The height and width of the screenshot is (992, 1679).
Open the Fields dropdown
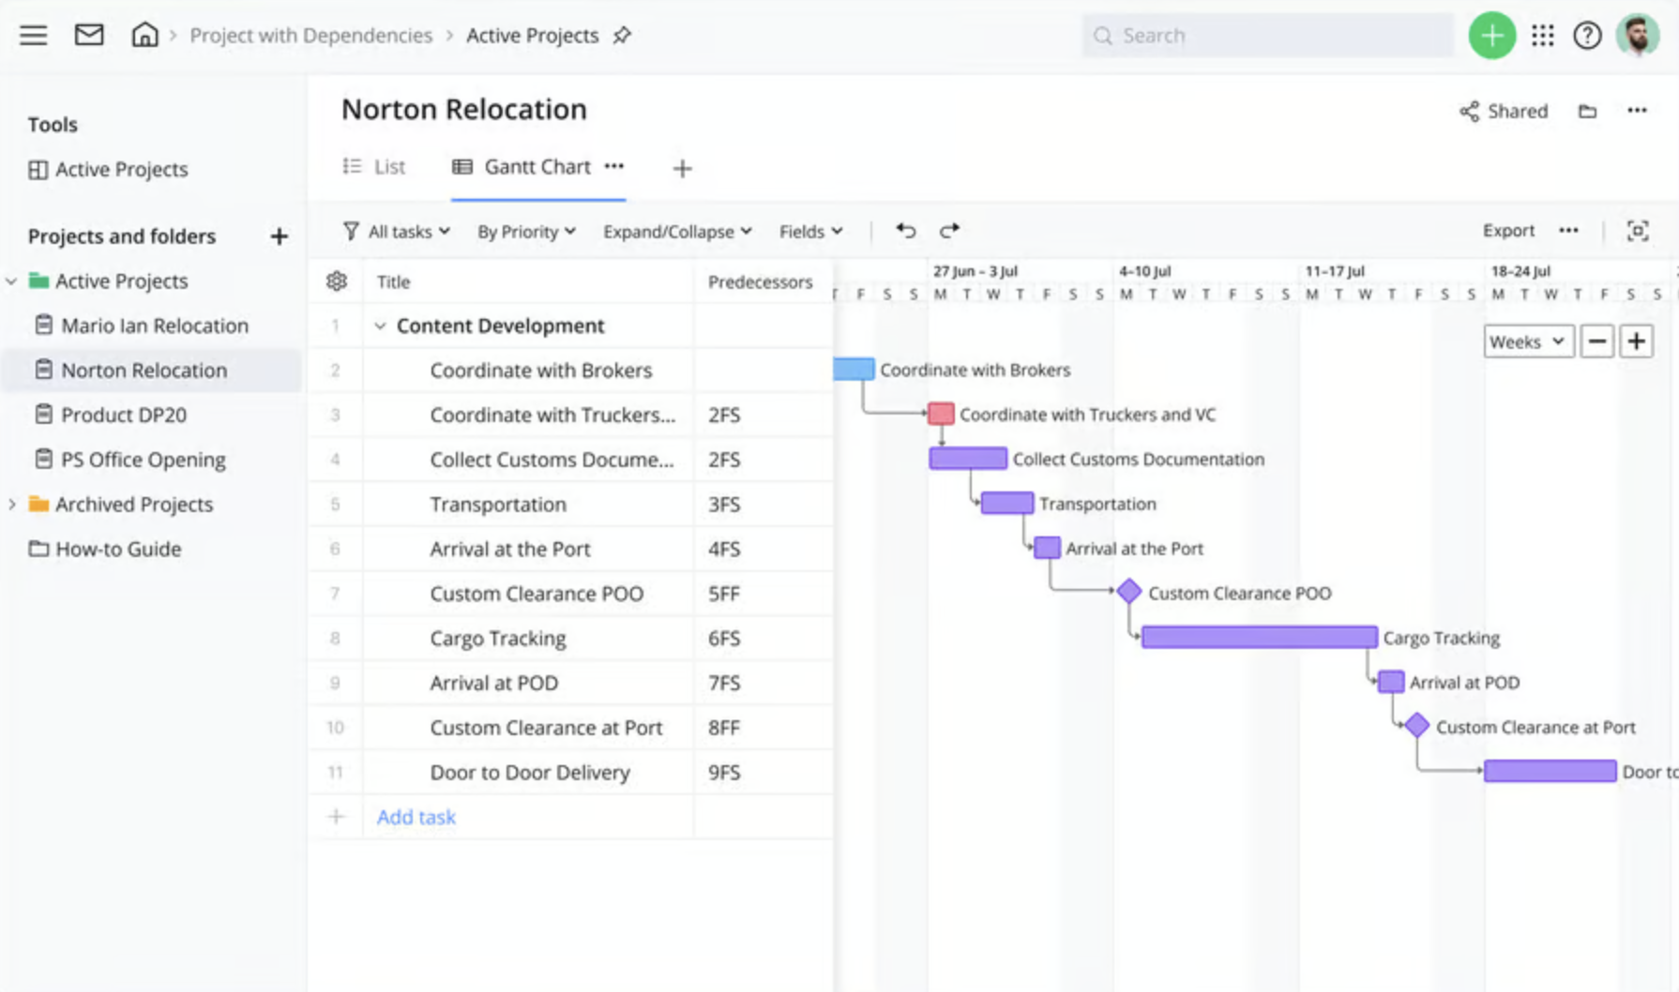click(x=809, y=231)
